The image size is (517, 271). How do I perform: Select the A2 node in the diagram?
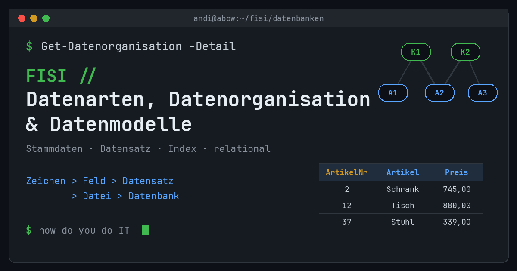(x=439, y=93)
